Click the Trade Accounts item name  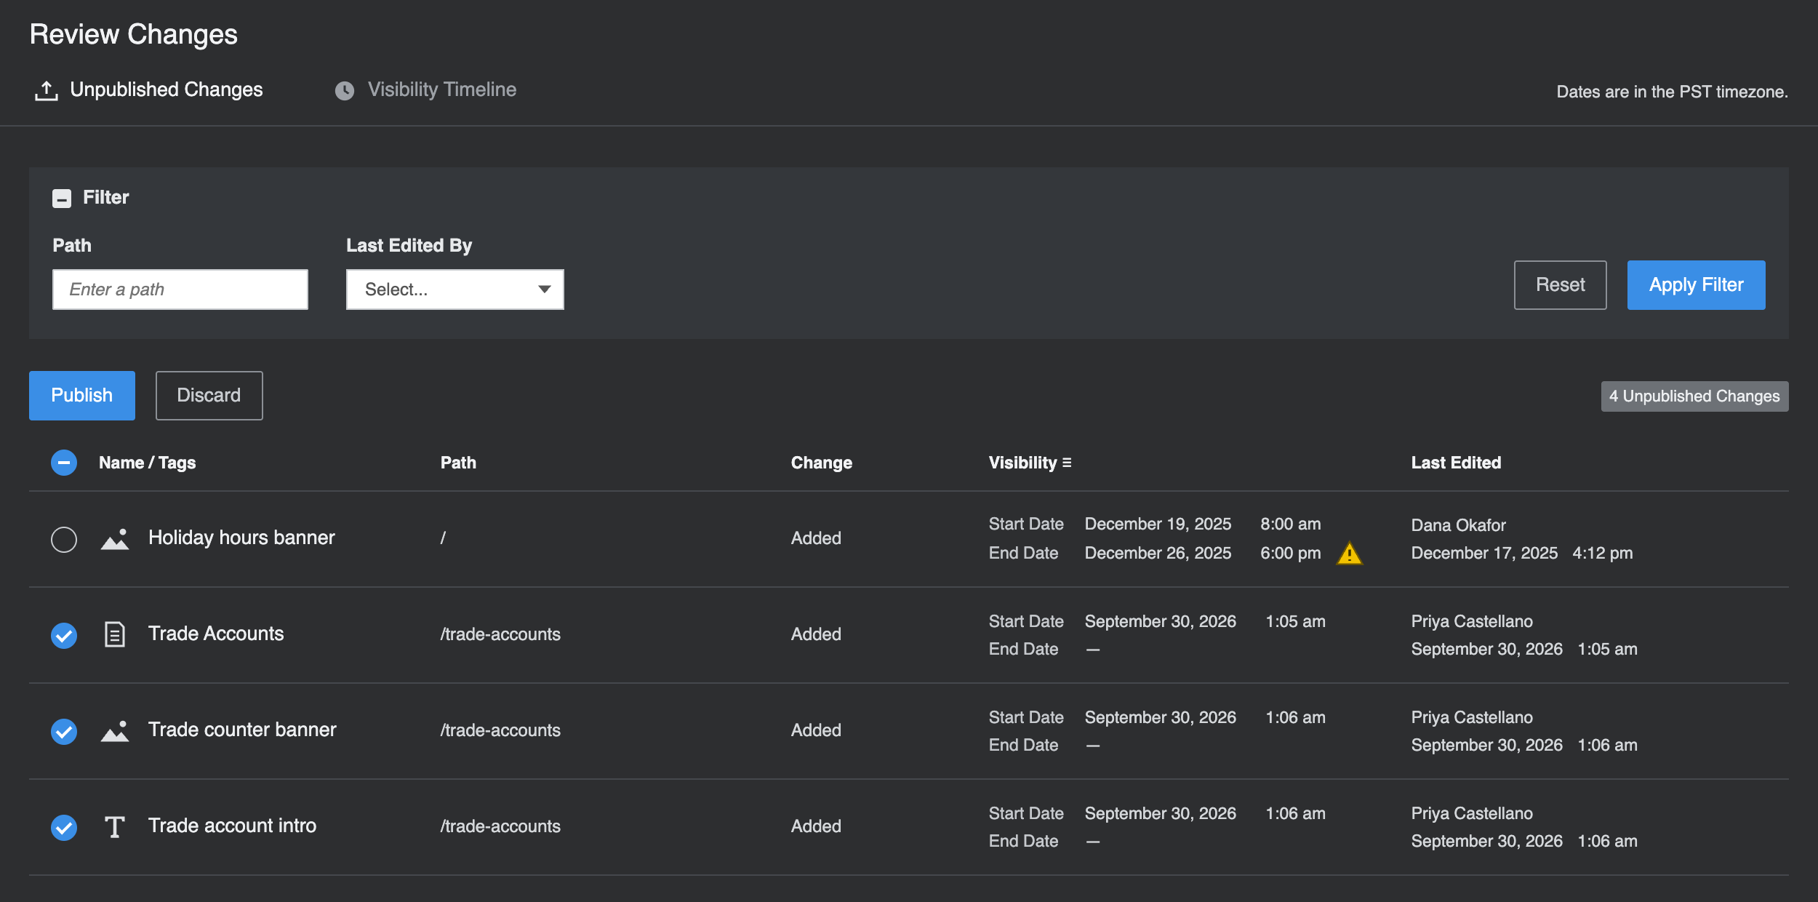[x=216, y=634]
